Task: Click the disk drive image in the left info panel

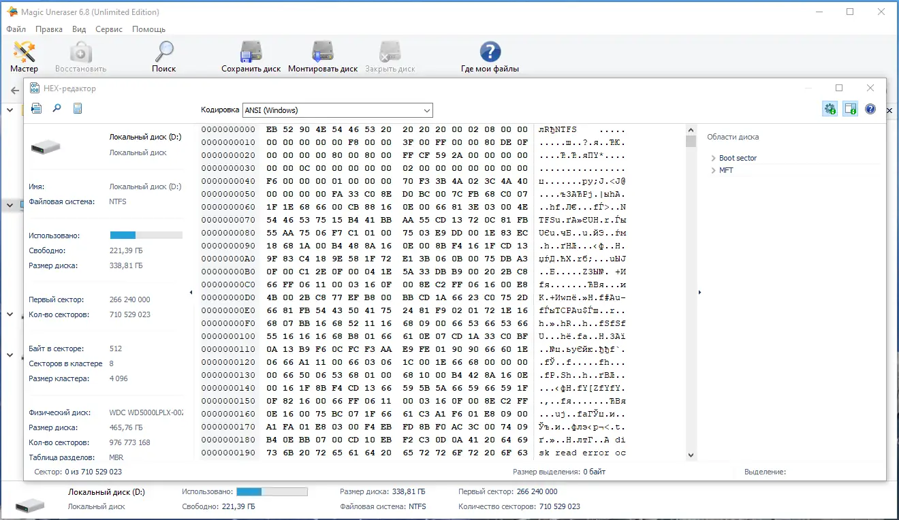Action: [x=46, y=146]
